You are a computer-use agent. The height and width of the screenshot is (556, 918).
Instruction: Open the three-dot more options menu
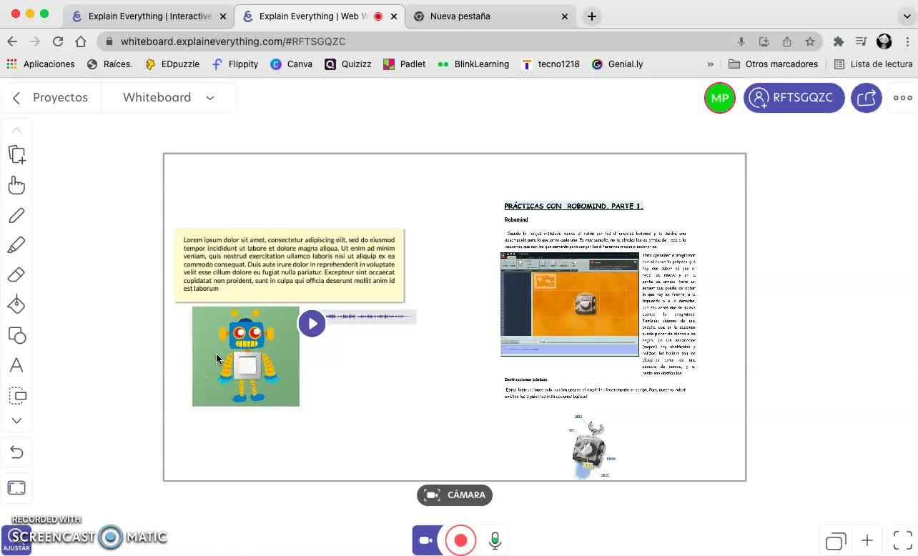[x=902, y=98]
